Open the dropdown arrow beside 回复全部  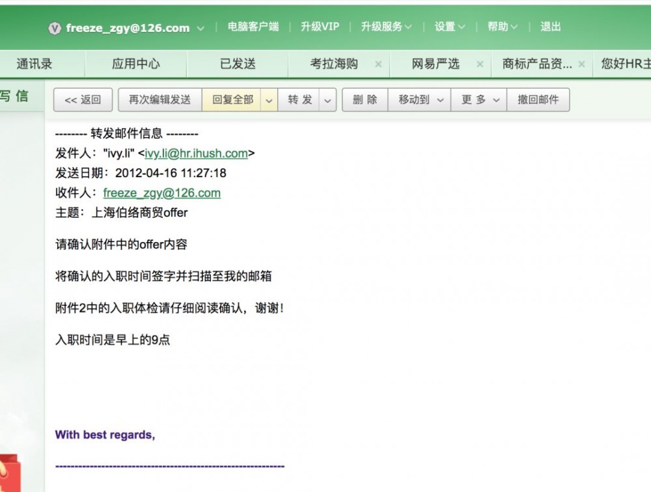point(268,100)
